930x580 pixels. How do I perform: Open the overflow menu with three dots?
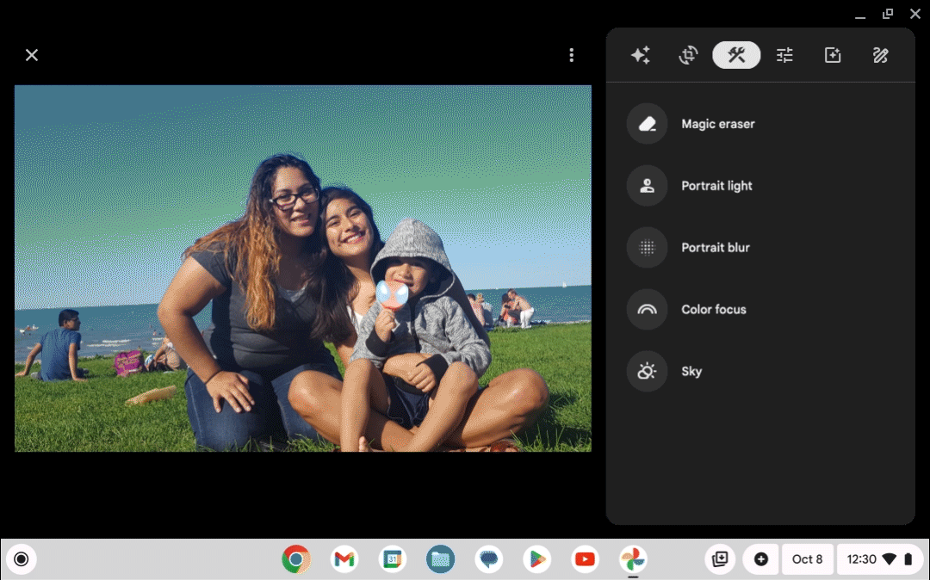pos(571,54)
